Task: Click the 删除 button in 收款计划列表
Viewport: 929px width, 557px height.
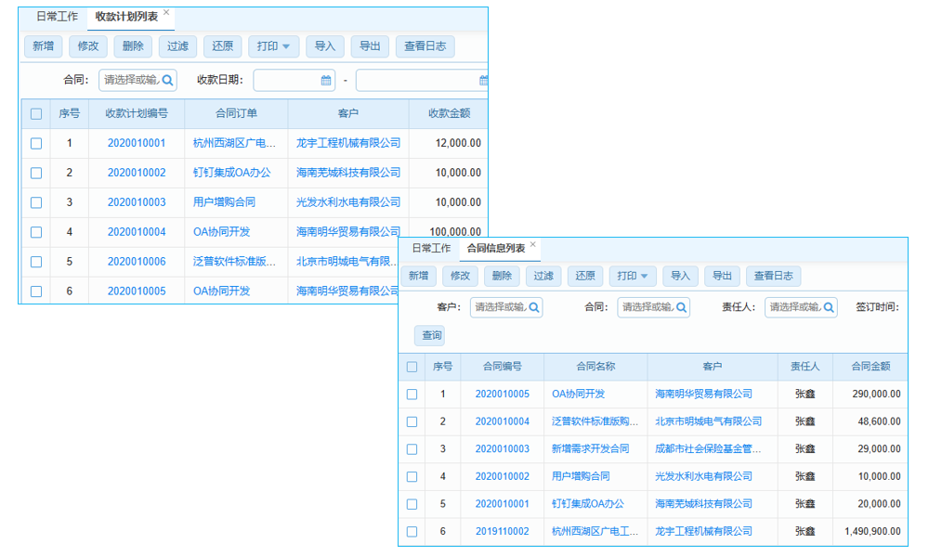Action: point(133,45)
